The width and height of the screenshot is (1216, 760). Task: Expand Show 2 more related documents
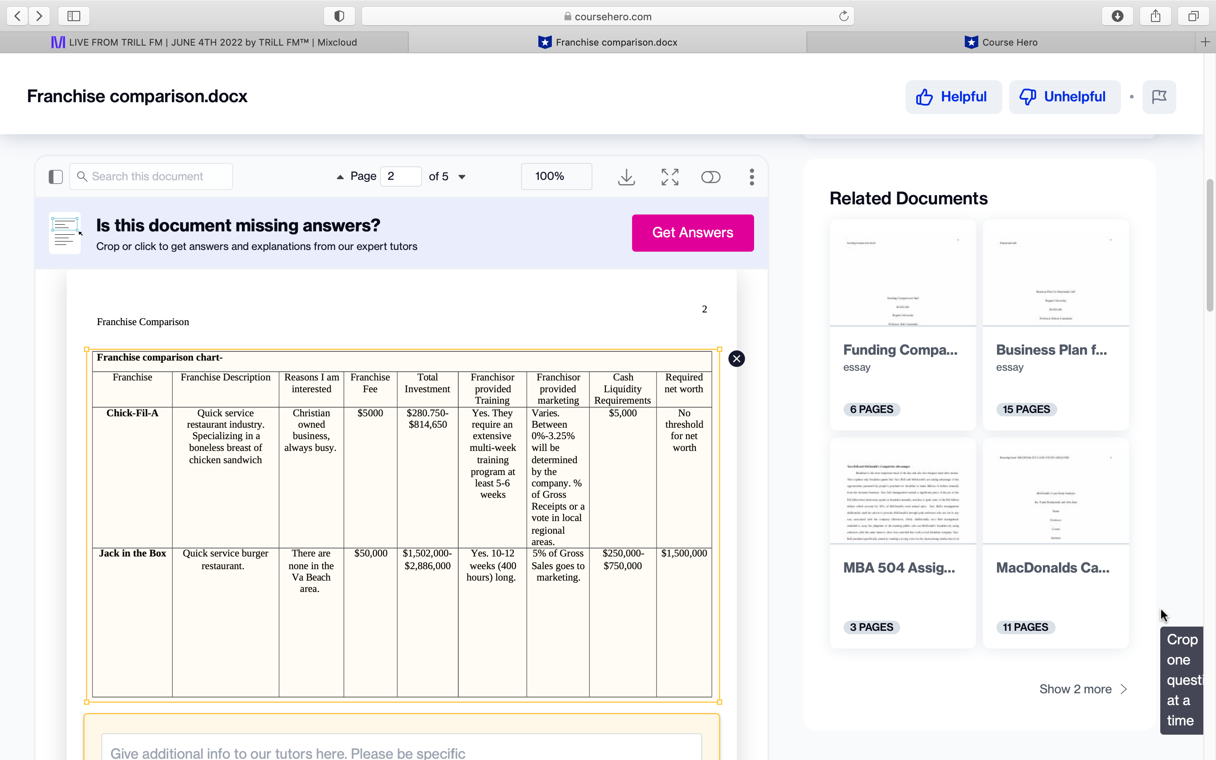click(1083, 689)
